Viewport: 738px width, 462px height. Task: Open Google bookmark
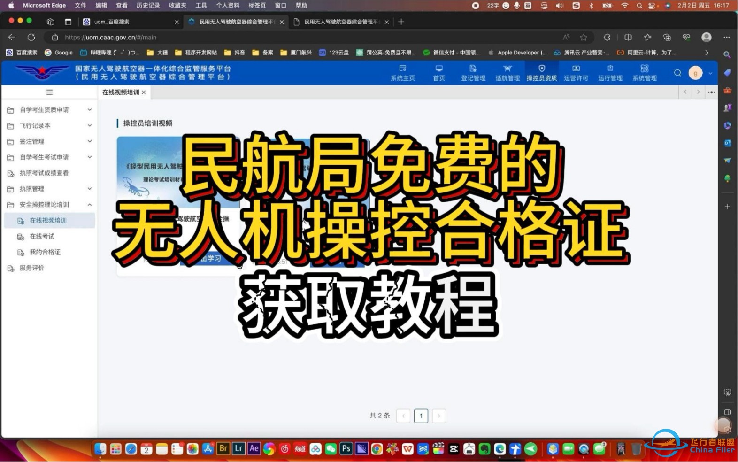point(59,53)
